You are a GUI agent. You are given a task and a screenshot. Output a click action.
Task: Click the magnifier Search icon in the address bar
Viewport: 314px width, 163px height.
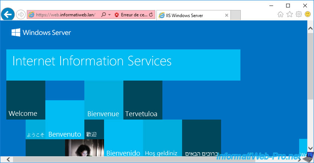(104, 14)
